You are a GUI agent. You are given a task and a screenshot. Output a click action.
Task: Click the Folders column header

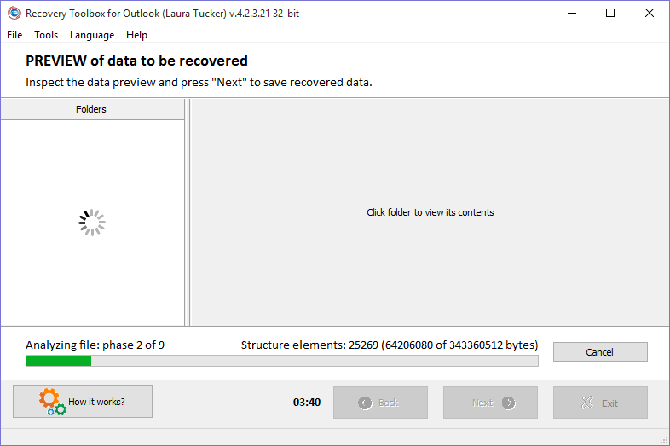click(x=92, y=109)
